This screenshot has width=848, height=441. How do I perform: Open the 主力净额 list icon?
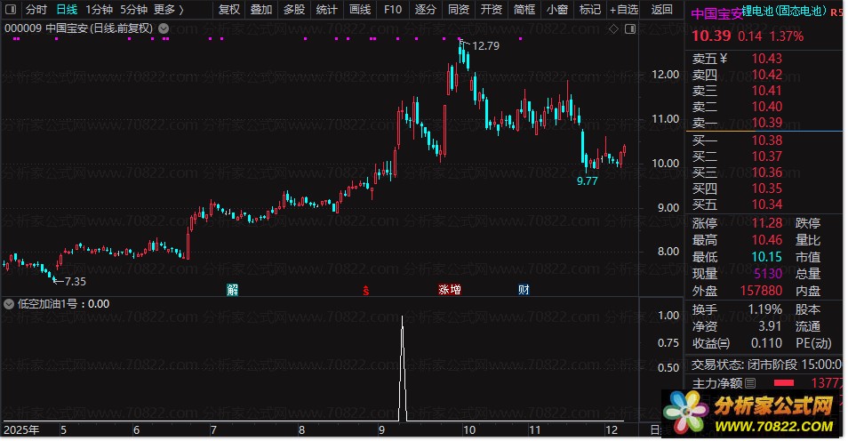(750, 383)
